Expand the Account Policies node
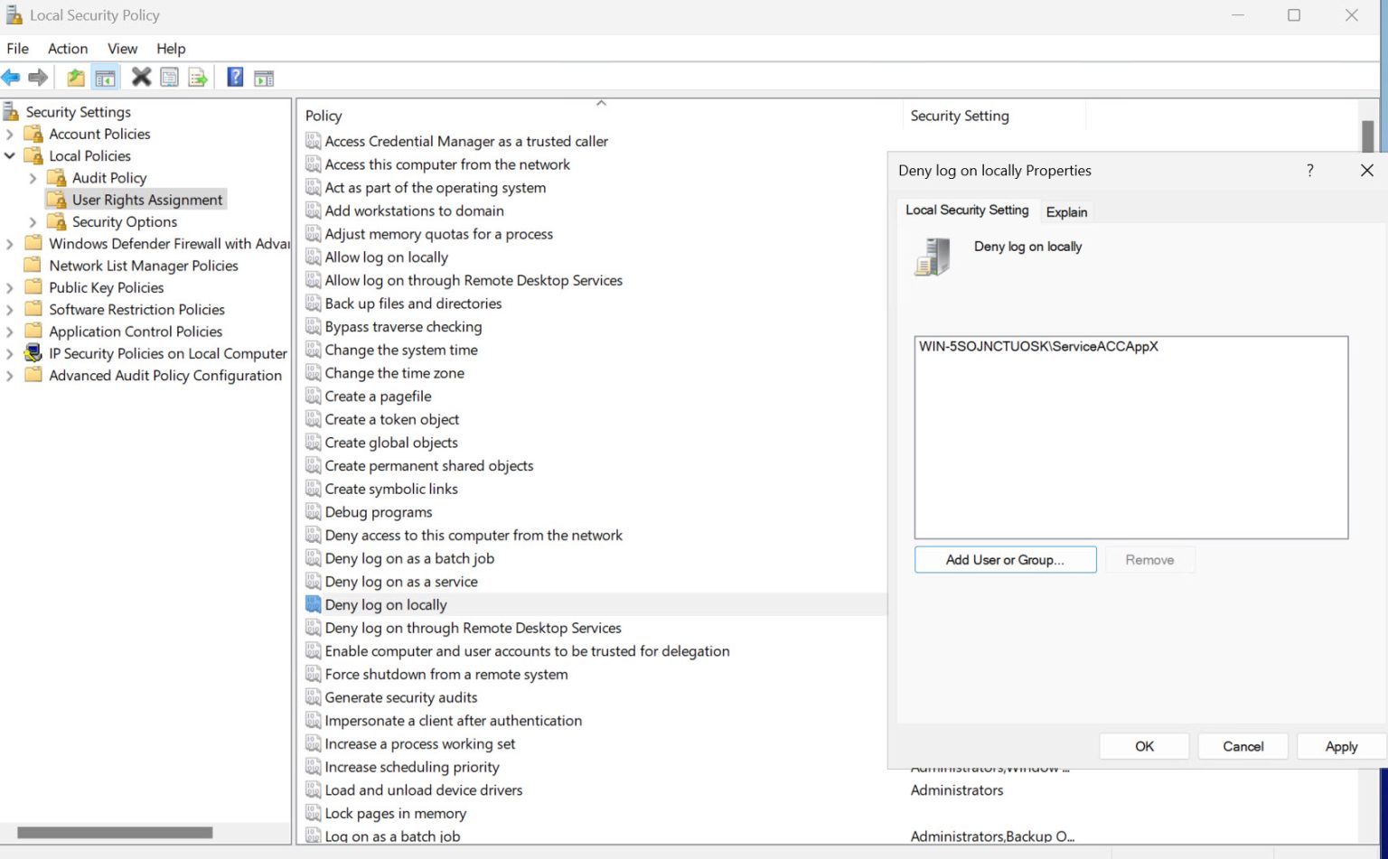The height and width of the screenshot is (859, 1388). click(9, 134)
